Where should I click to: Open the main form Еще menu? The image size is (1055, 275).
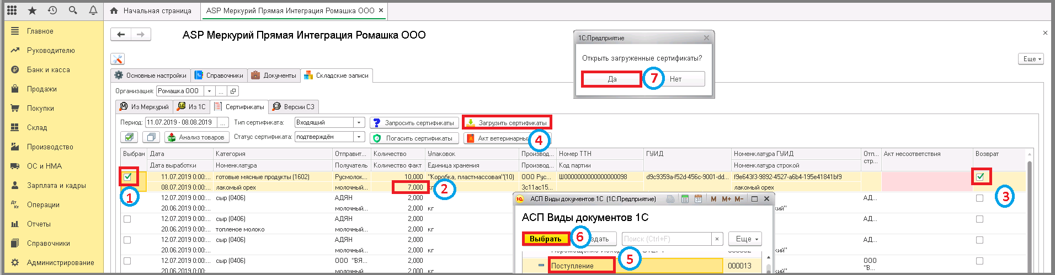pos(1031,59)
